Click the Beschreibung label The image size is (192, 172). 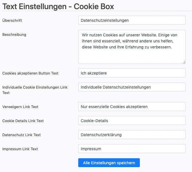[14, 35]
